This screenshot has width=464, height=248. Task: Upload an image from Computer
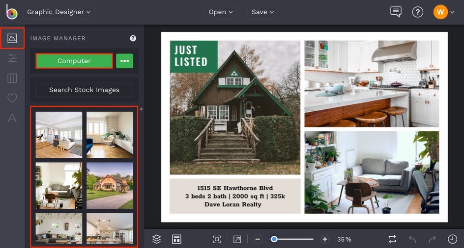pyautogui.click(x=74, y=61)
